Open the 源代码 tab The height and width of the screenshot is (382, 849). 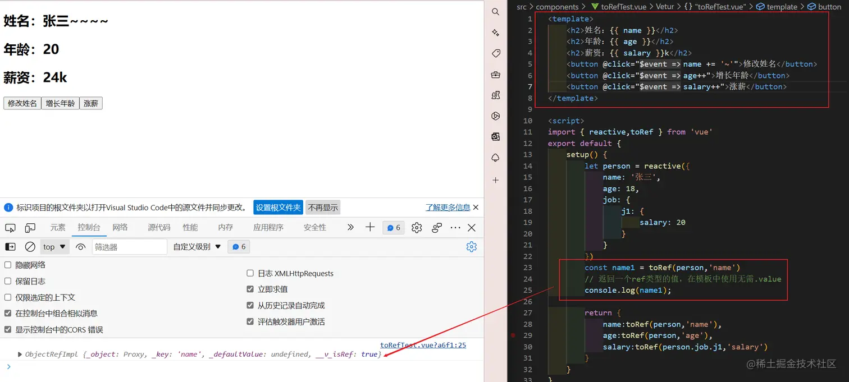pos(159,227)
